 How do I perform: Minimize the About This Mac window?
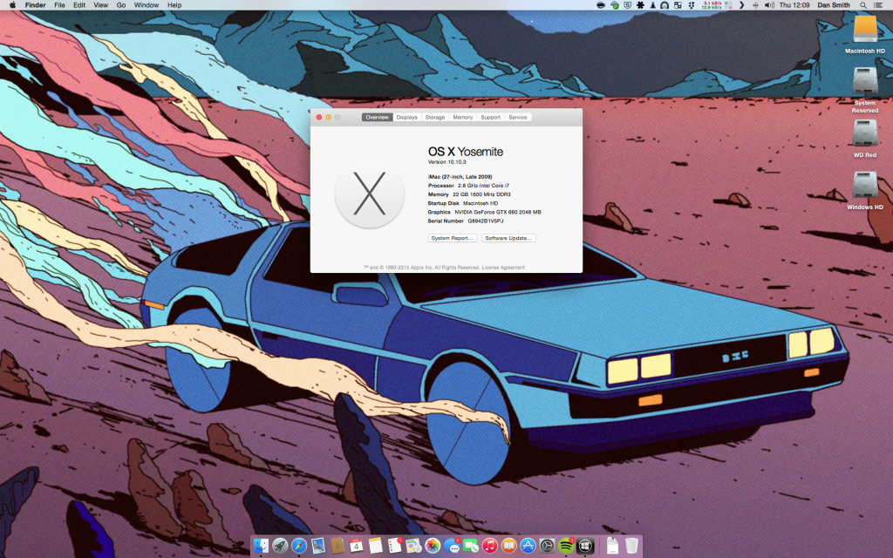pyautogui.click(x=328, y=118)
